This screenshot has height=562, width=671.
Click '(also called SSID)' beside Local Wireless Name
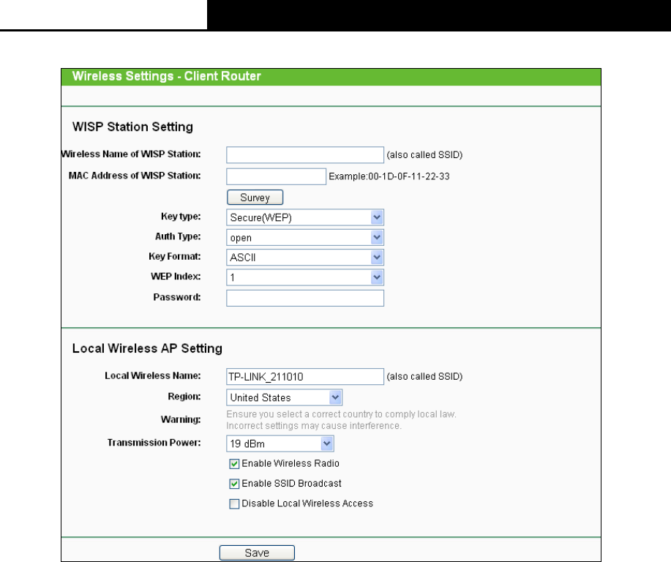pos(424,377)
